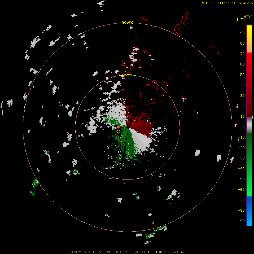
Task: Click the 80 value on velocity scale
Action: pos(242,43)
